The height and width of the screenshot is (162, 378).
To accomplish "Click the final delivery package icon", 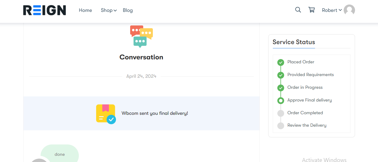I will tap(106, 114).
